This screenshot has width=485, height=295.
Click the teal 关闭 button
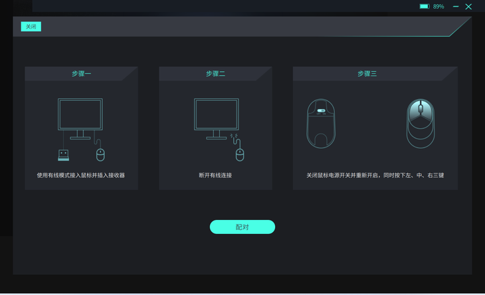click(x=31, y=27)
